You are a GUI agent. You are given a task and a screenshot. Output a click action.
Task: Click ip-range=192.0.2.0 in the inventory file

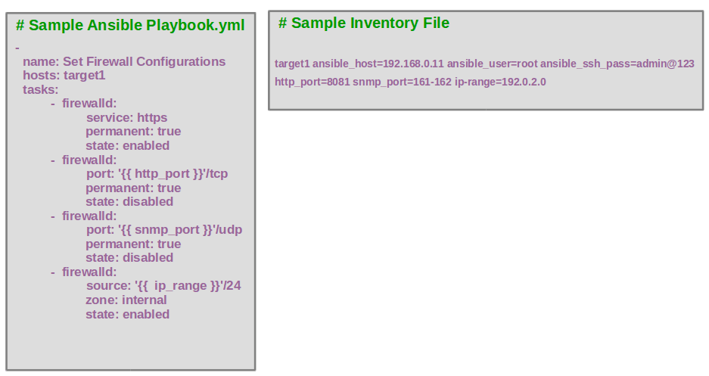pos(500,82)
